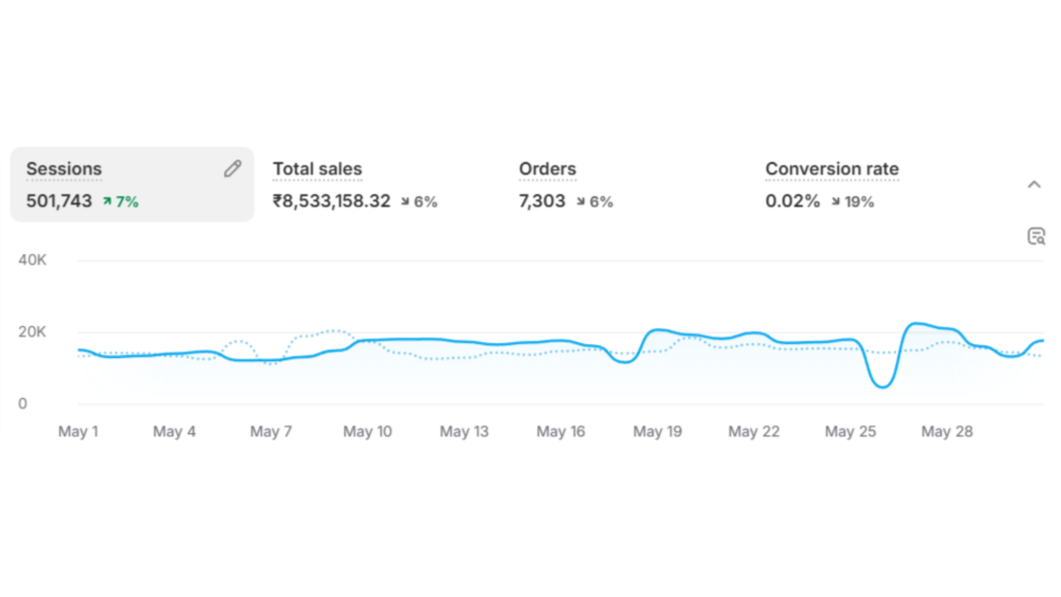Click the 7,303 orders value
Screen dimensions: 1061x597
coord(542,201)
